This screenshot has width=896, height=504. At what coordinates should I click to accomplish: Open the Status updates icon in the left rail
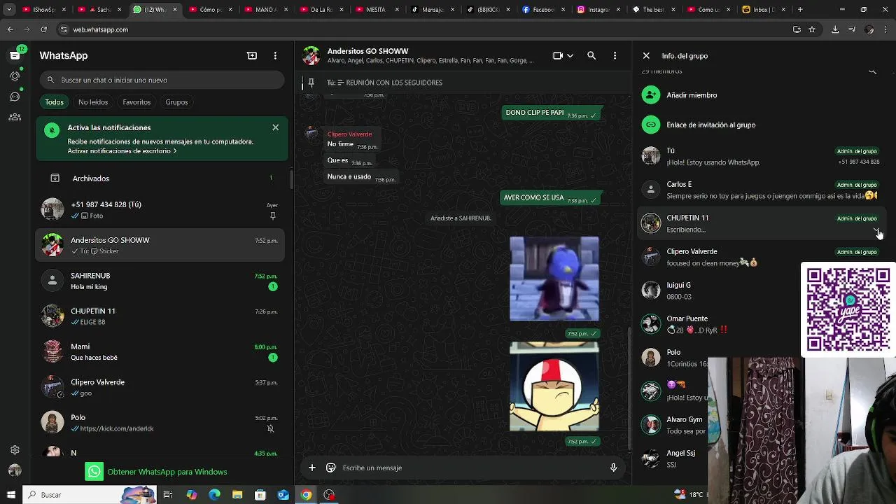(x=15, y=76)
